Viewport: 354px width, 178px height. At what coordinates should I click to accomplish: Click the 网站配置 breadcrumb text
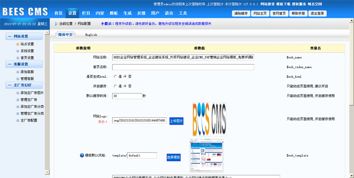(x=84, y=24)
